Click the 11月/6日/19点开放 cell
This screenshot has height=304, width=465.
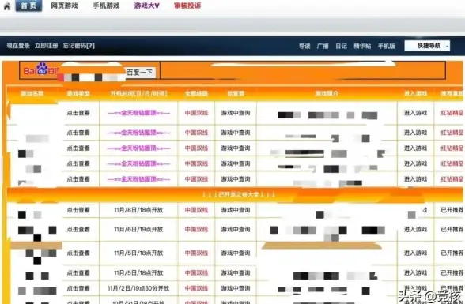pos(138,229)
